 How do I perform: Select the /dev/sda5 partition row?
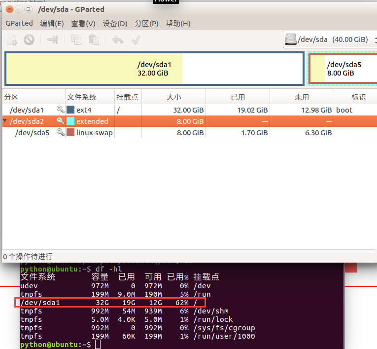pyautogui.click(x=190, y=132)
